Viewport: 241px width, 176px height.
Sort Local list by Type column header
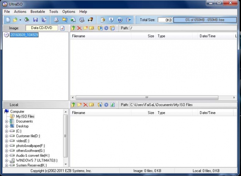tap(174, 113)
